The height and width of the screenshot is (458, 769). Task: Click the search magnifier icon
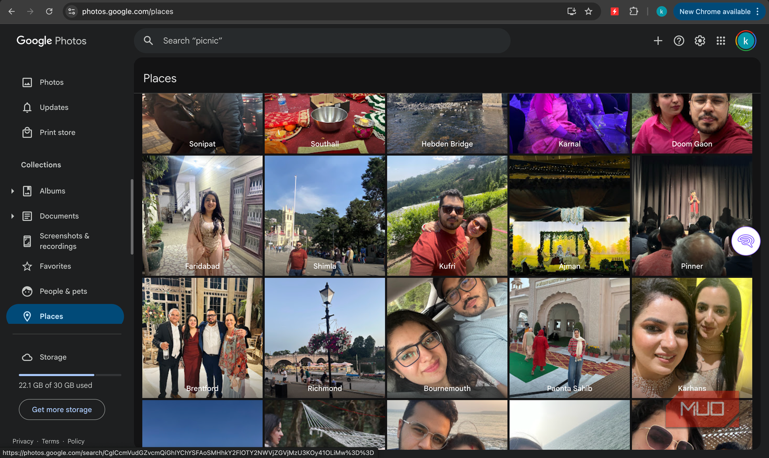(x=148, y=40)
